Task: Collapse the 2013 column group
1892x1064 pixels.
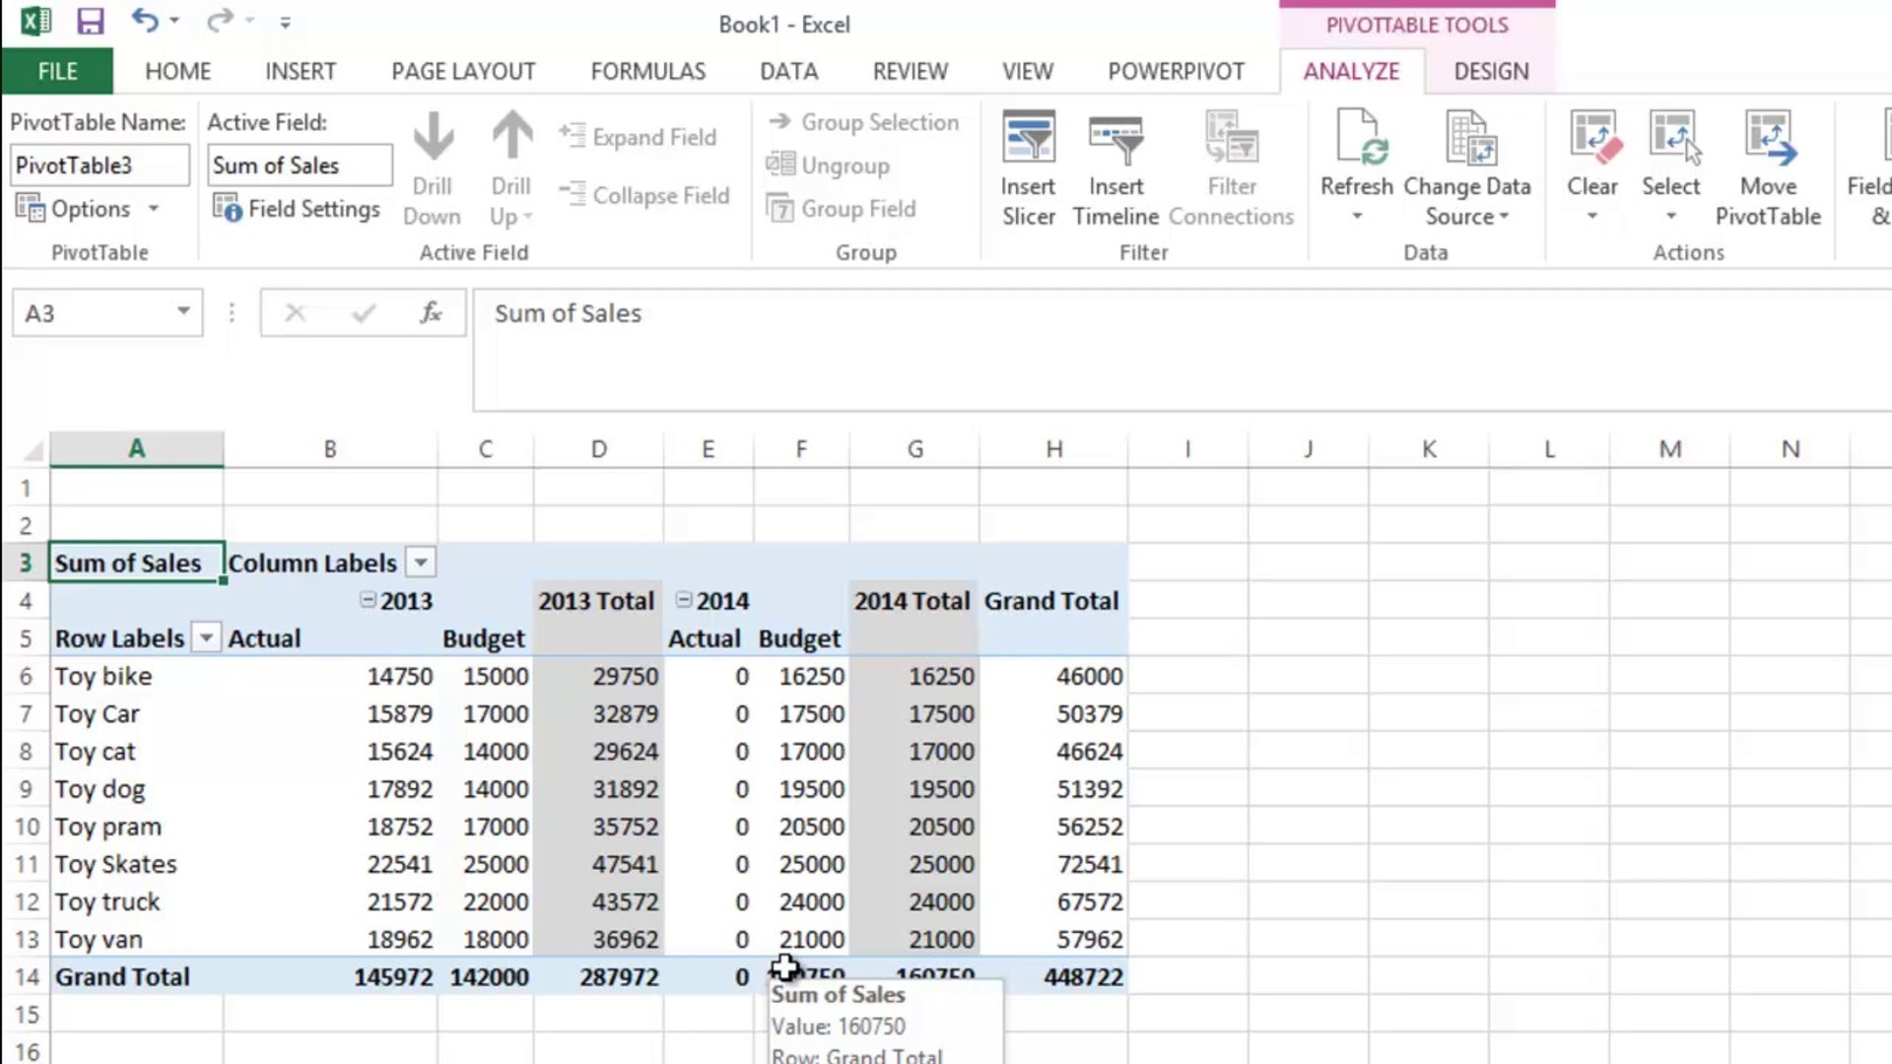Action: click(368, 600)
